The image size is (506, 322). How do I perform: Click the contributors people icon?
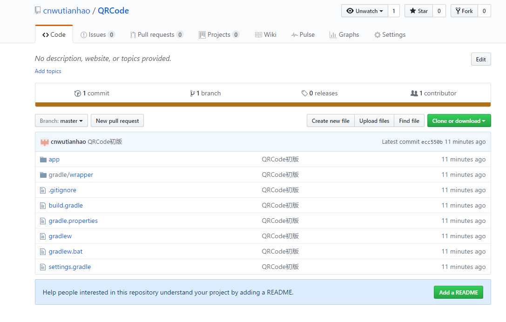(414, 93)
